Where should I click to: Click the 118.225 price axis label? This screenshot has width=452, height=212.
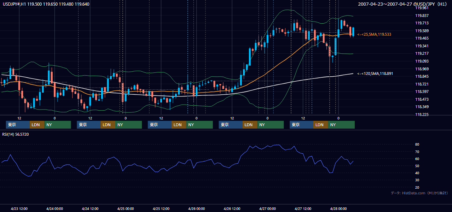[x=422, y=114]
